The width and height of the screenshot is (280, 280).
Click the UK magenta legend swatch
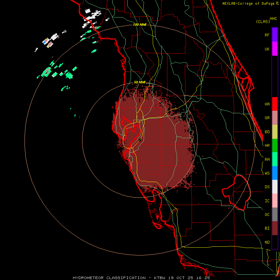coord(275,49)
